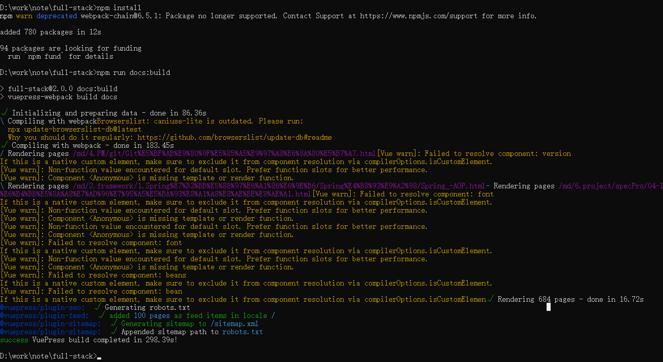Click the "npm install" command text

tap(119, 8)
